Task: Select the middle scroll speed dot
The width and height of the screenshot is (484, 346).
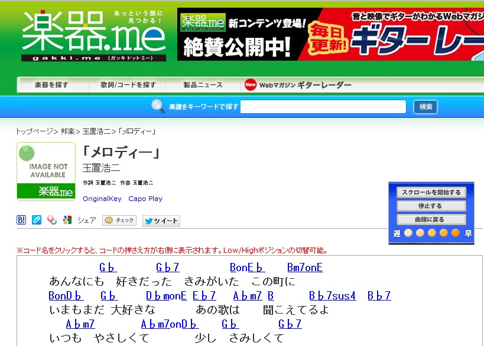Action: pyautogui.click(x=431, y=233)
